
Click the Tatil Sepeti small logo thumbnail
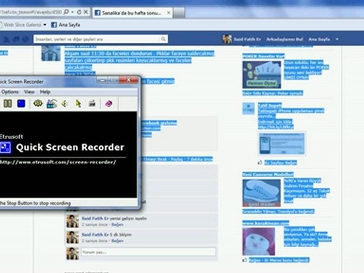pyautogui.click(x=248, y=108)
